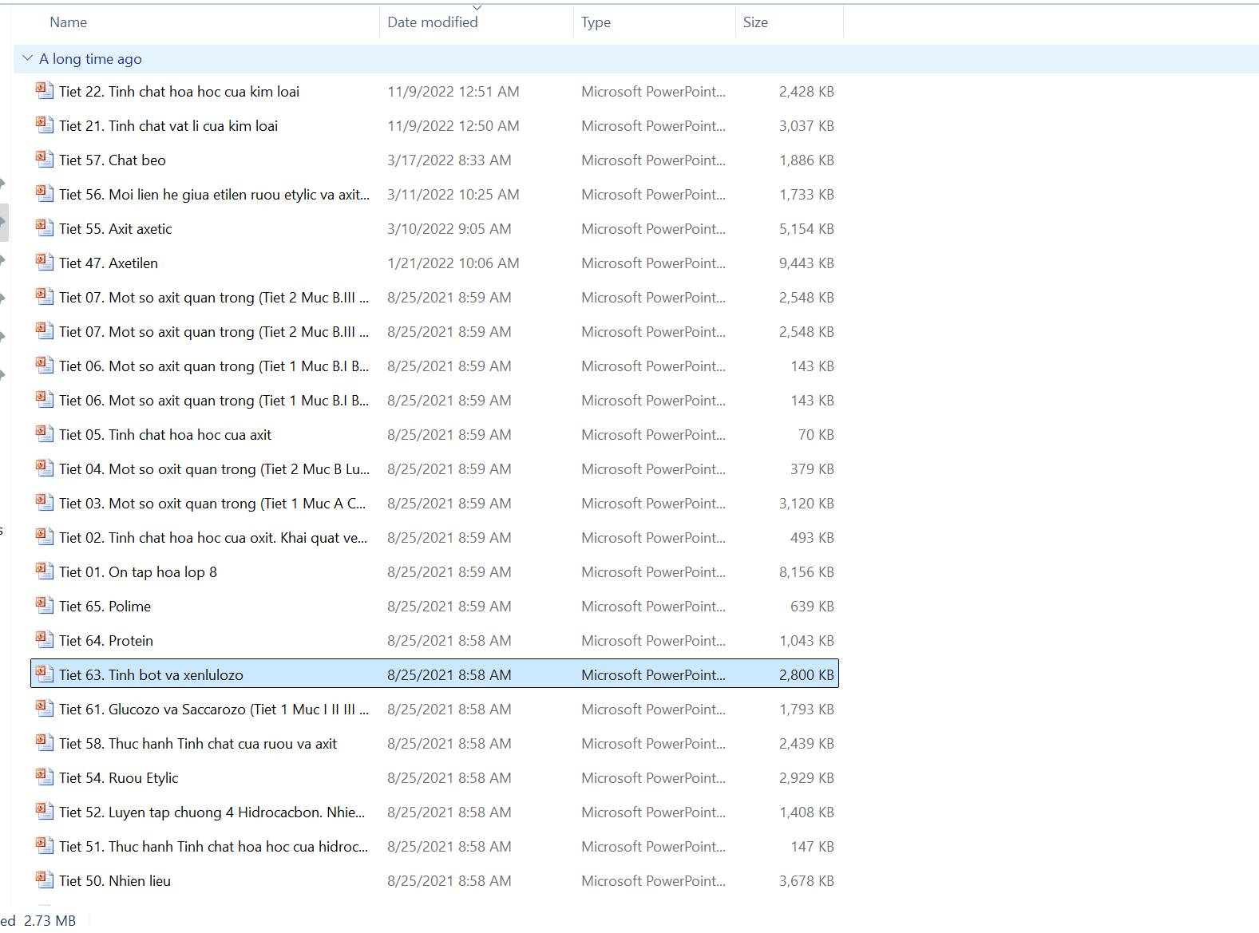The image size is (1259, 933).
Task: Click the 9,443 KB size value
Action: 806,263
